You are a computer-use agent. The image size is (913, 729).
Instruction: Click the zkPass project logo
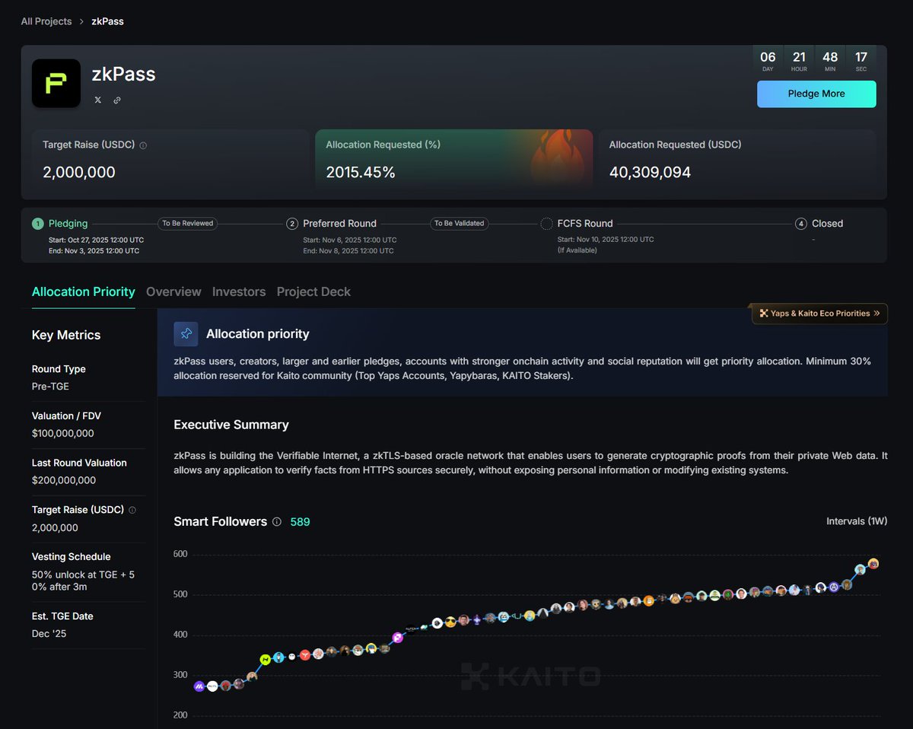click(56, 83)
